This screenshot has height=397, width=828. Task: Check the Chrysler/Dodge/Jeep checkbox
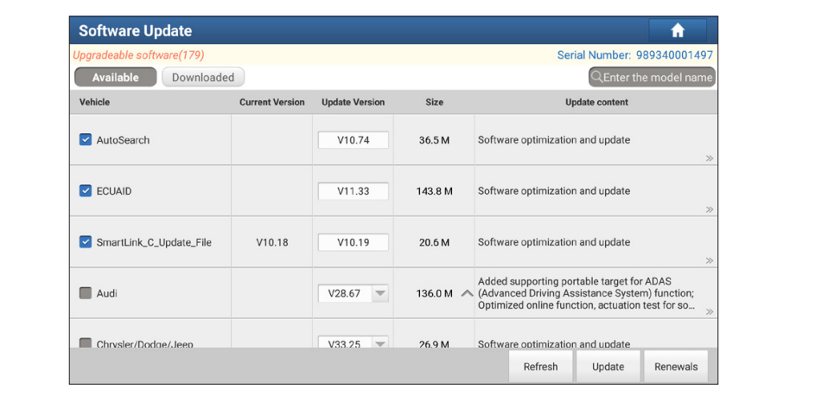(x=85, y=343)
